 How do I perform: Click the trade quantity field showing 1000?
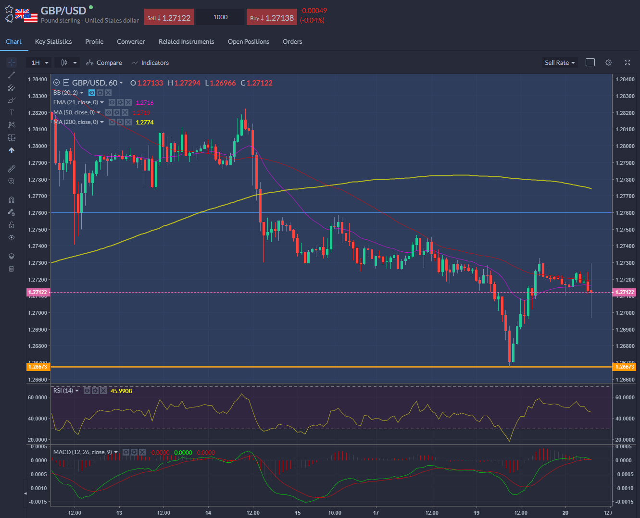pos(220,17)
